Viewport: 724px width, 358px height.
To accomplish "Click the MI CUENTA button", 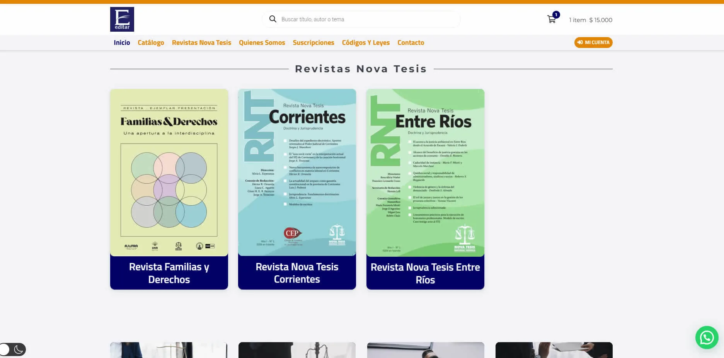I will coord(593,43).
